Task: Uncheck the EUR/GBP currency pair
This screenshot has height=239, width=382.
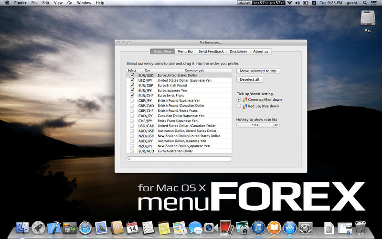Action: [132, 86]
